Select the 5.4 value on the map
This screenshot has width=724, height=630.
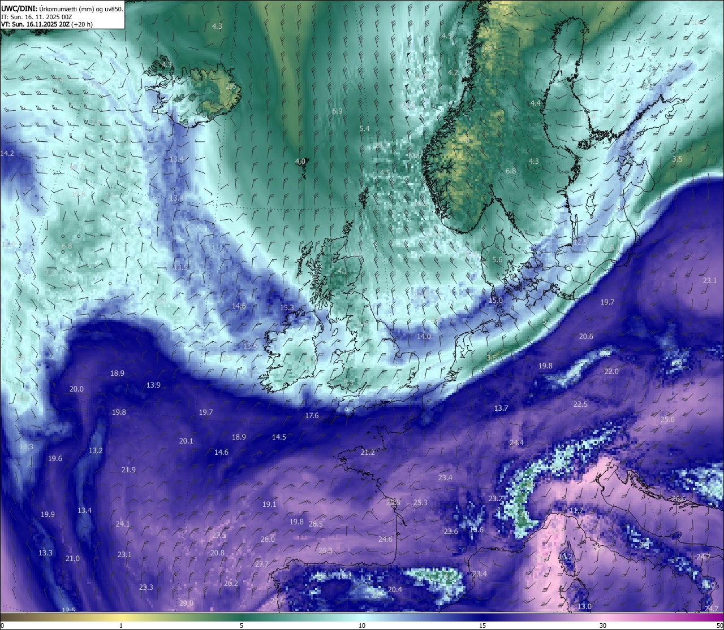tap(364, 129)
